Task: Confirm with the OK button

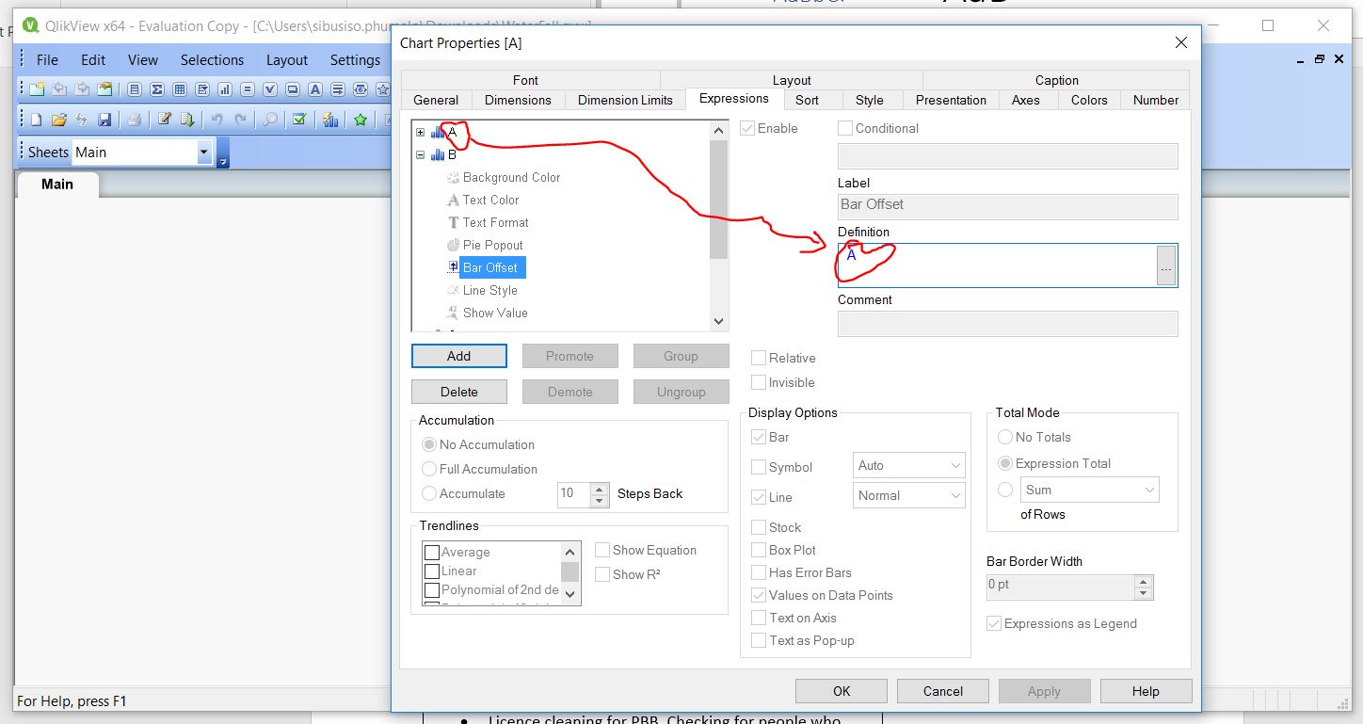Action: pos(842,691)
